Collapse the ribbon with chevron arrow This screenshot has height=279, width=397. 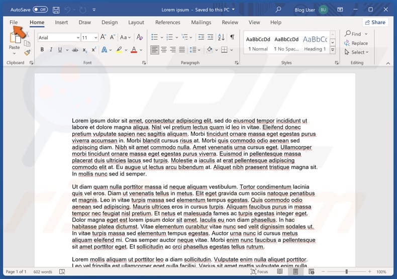[388, 63]
